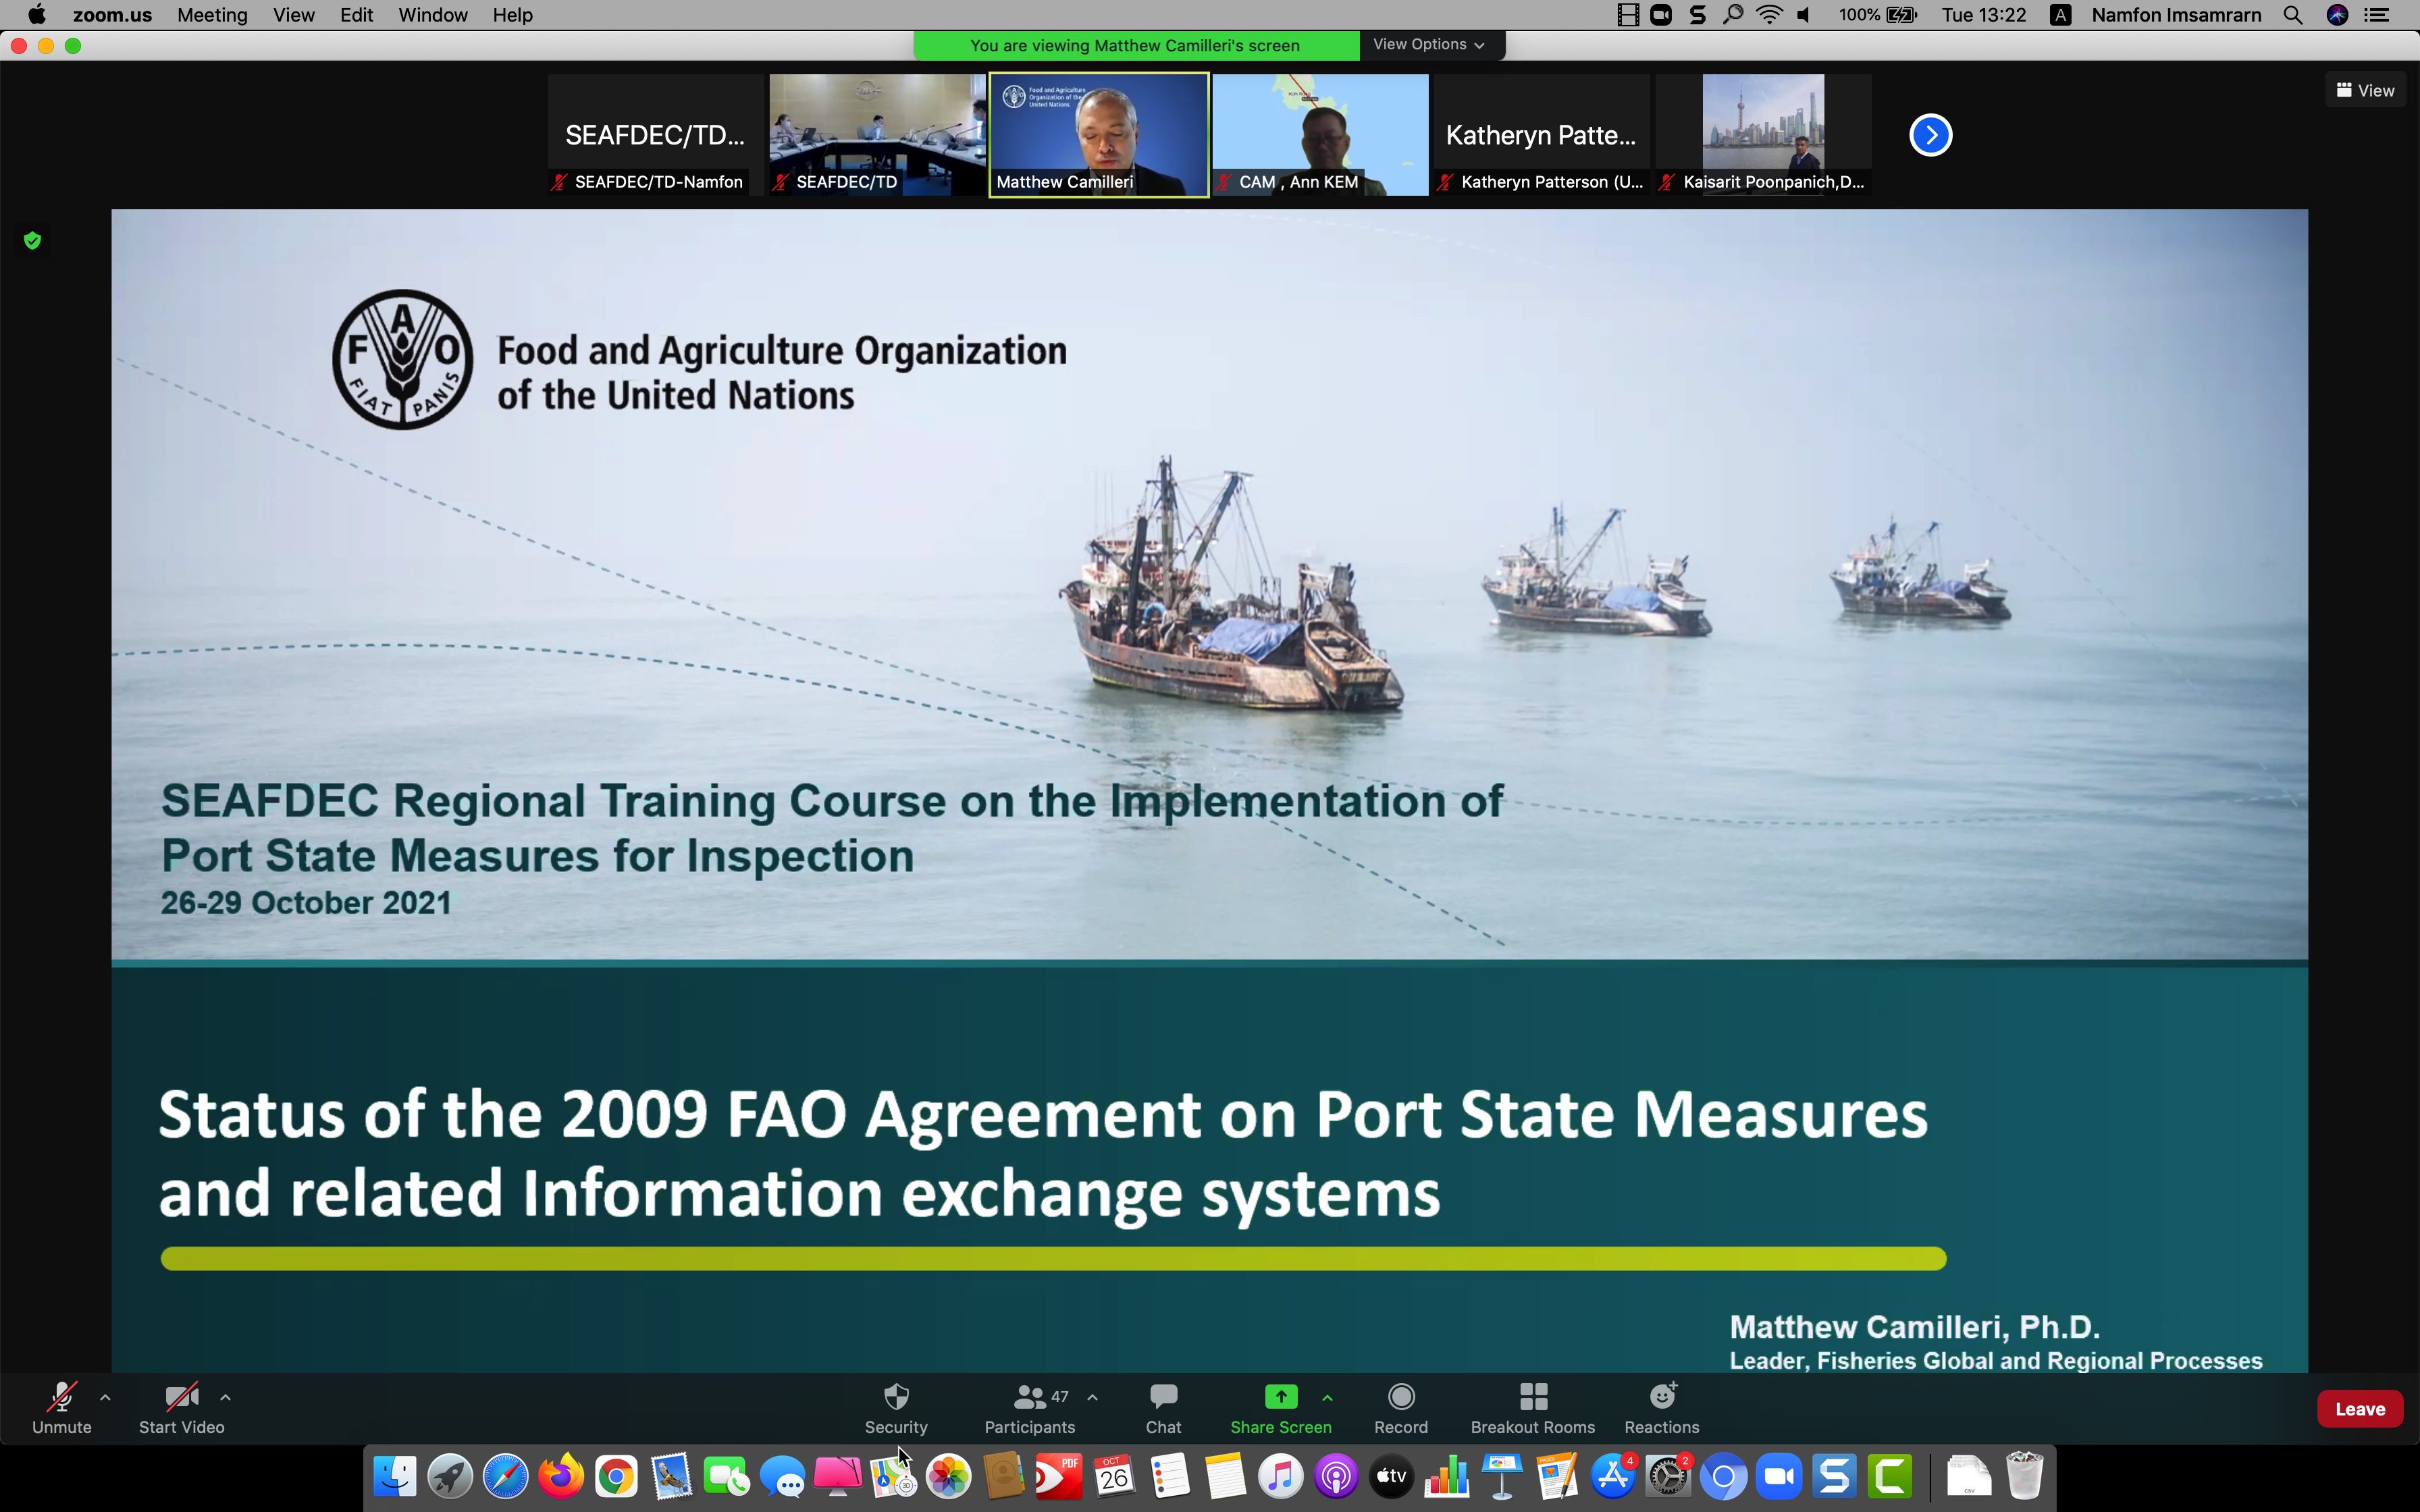The height and width of the screenshot is (1512, 2420).
Task: Open the Chat panel
Action: [1163, 1397]
